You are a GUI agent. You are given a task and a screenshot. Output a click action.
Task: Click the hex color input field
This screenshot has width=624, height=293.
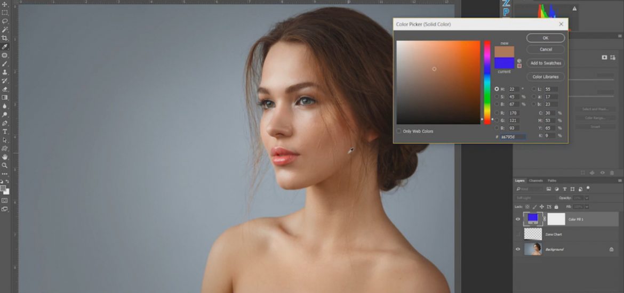pyautogui.click(x=513, y=137)
